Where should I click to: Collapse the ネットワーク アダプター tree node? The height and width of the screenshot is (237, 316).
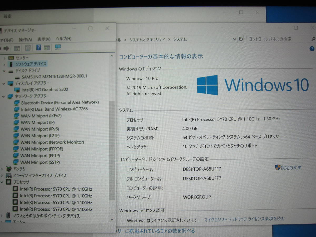point(3,97)
